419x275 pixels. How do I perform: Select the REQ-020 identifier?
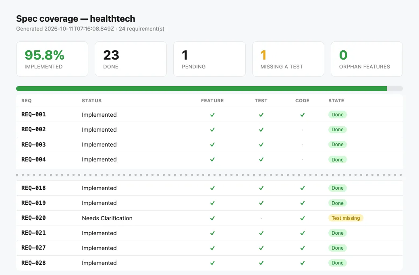point(33,218)
